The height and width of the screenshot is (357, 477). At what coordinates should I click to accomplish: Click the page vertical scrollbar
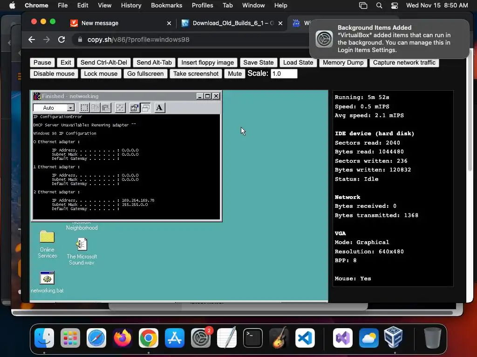(470, 109)
